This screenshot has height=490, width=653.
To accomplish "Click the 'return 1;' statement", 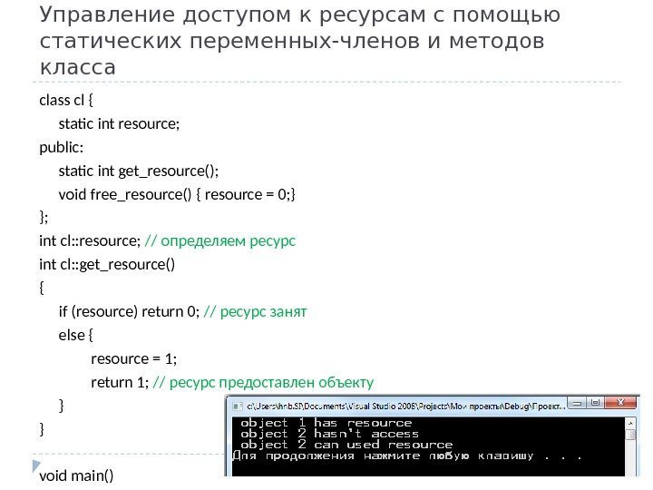I will point(120,382).
